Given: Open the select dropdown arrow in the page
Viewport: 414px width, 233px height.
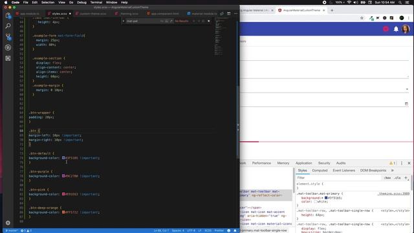Looking at the screenshot, I should pyautogui.click(x=407, y=89).
